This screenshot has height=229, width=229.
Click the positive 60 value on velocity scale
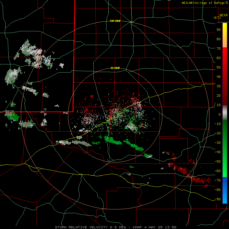click(x=219, y=58)
